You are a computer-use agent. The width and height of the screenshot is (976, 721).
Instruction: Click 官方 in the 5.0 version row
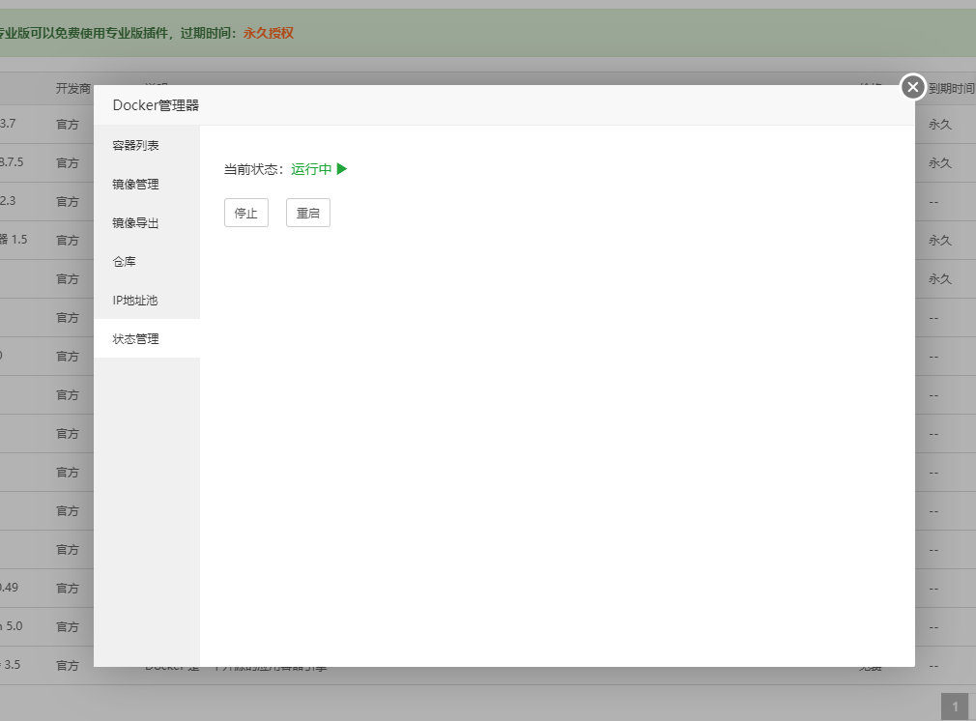[x=68, y=627]
